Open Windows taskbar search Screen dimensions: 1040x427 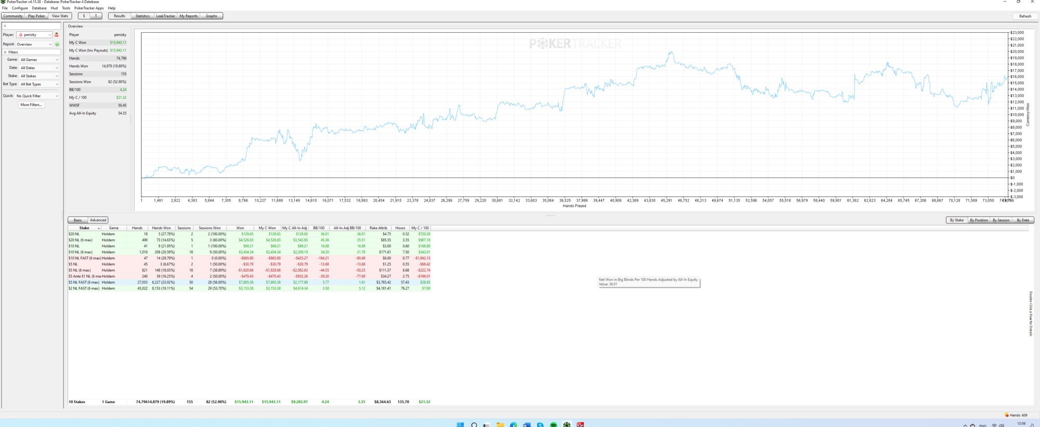click(474, 424)
